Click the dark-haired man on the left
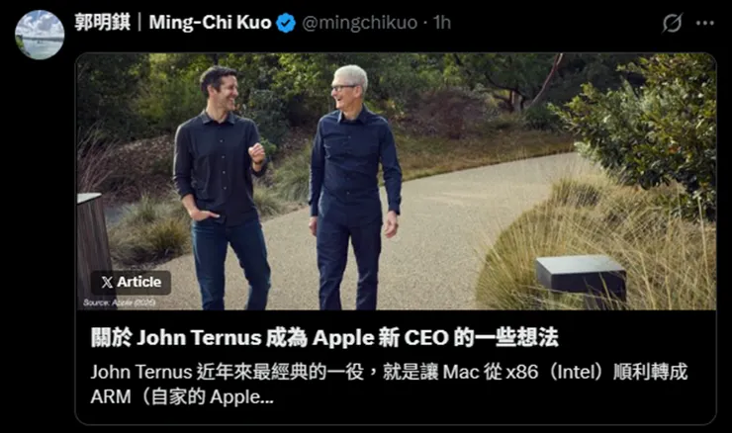Image resolution: width=732 pixels, height=433 pixels. coord(221,187)
